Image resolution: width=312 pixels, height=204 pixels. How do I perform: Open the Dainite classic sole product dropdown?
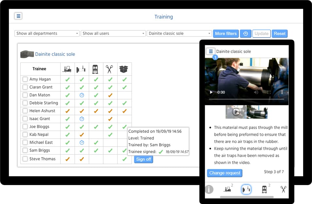[179, 33]
